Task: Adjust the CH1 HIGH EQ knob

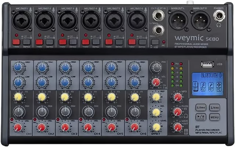Action: click(x=18, y=67)
